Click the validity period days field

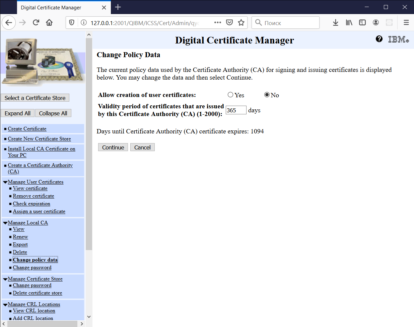tap(236, 110)
